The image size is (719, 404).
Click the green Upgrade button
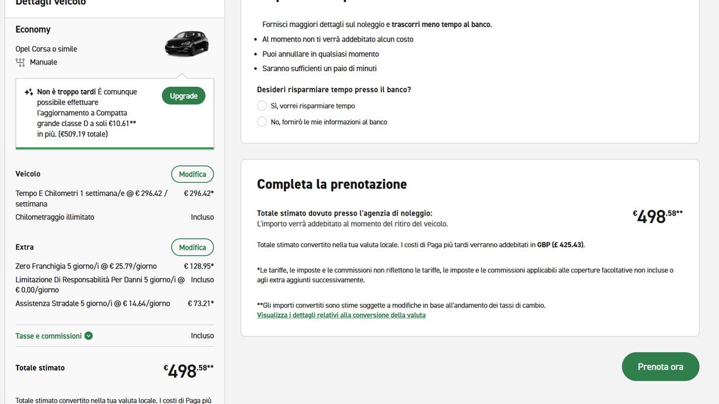pyautogui.click(x=184, y=96)
